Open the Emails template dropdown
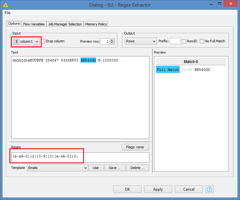240x200 pixels. pos(57,168)
